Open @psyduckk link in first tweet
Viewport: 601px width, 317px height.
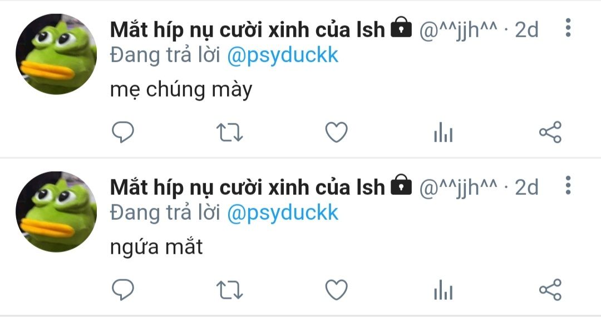tap(283, 56)
